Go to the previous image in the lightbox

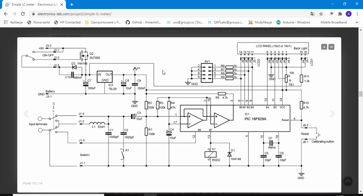click(26, 114)
